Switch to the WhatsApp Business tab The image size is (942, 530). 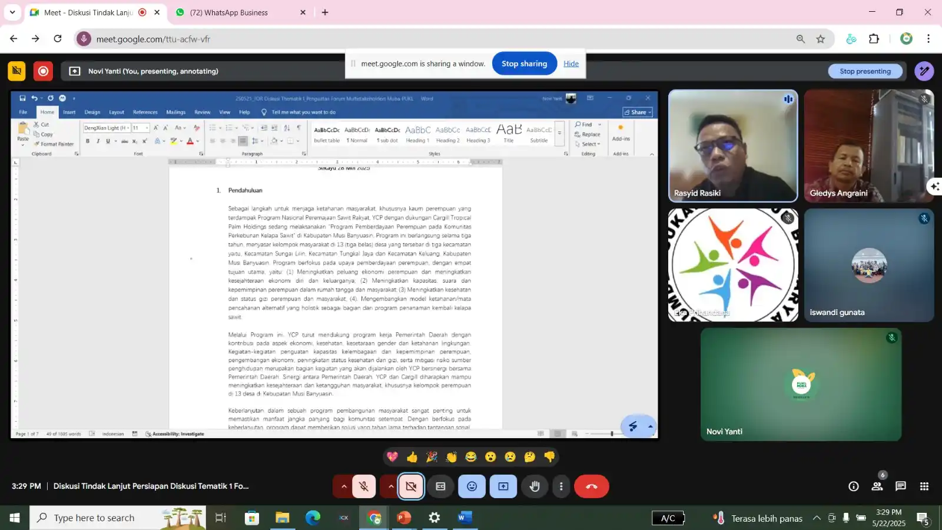pyautogui.click(x=240, y=12)
